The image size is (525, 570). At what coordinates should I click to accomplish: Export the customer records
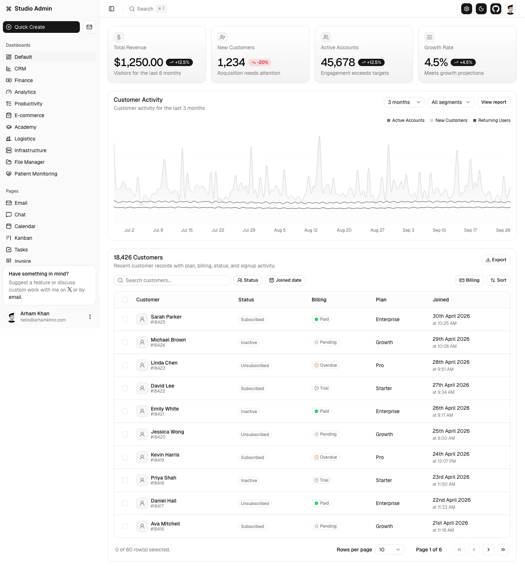496,260
